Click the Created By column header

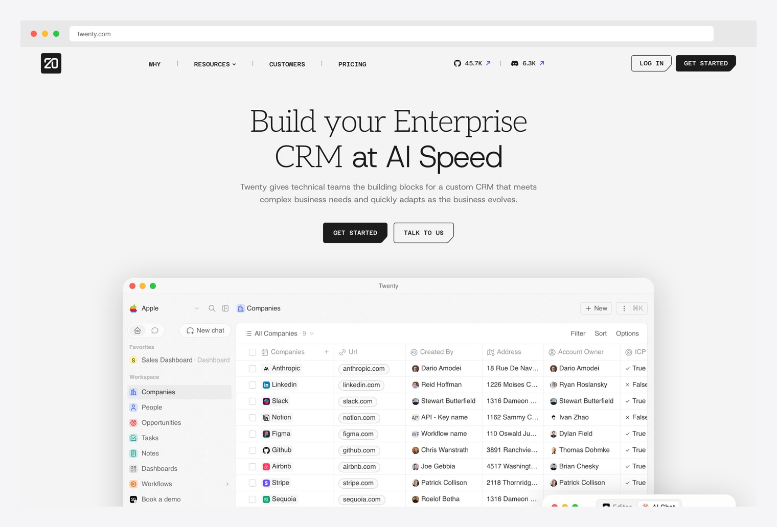coord(444,352)
